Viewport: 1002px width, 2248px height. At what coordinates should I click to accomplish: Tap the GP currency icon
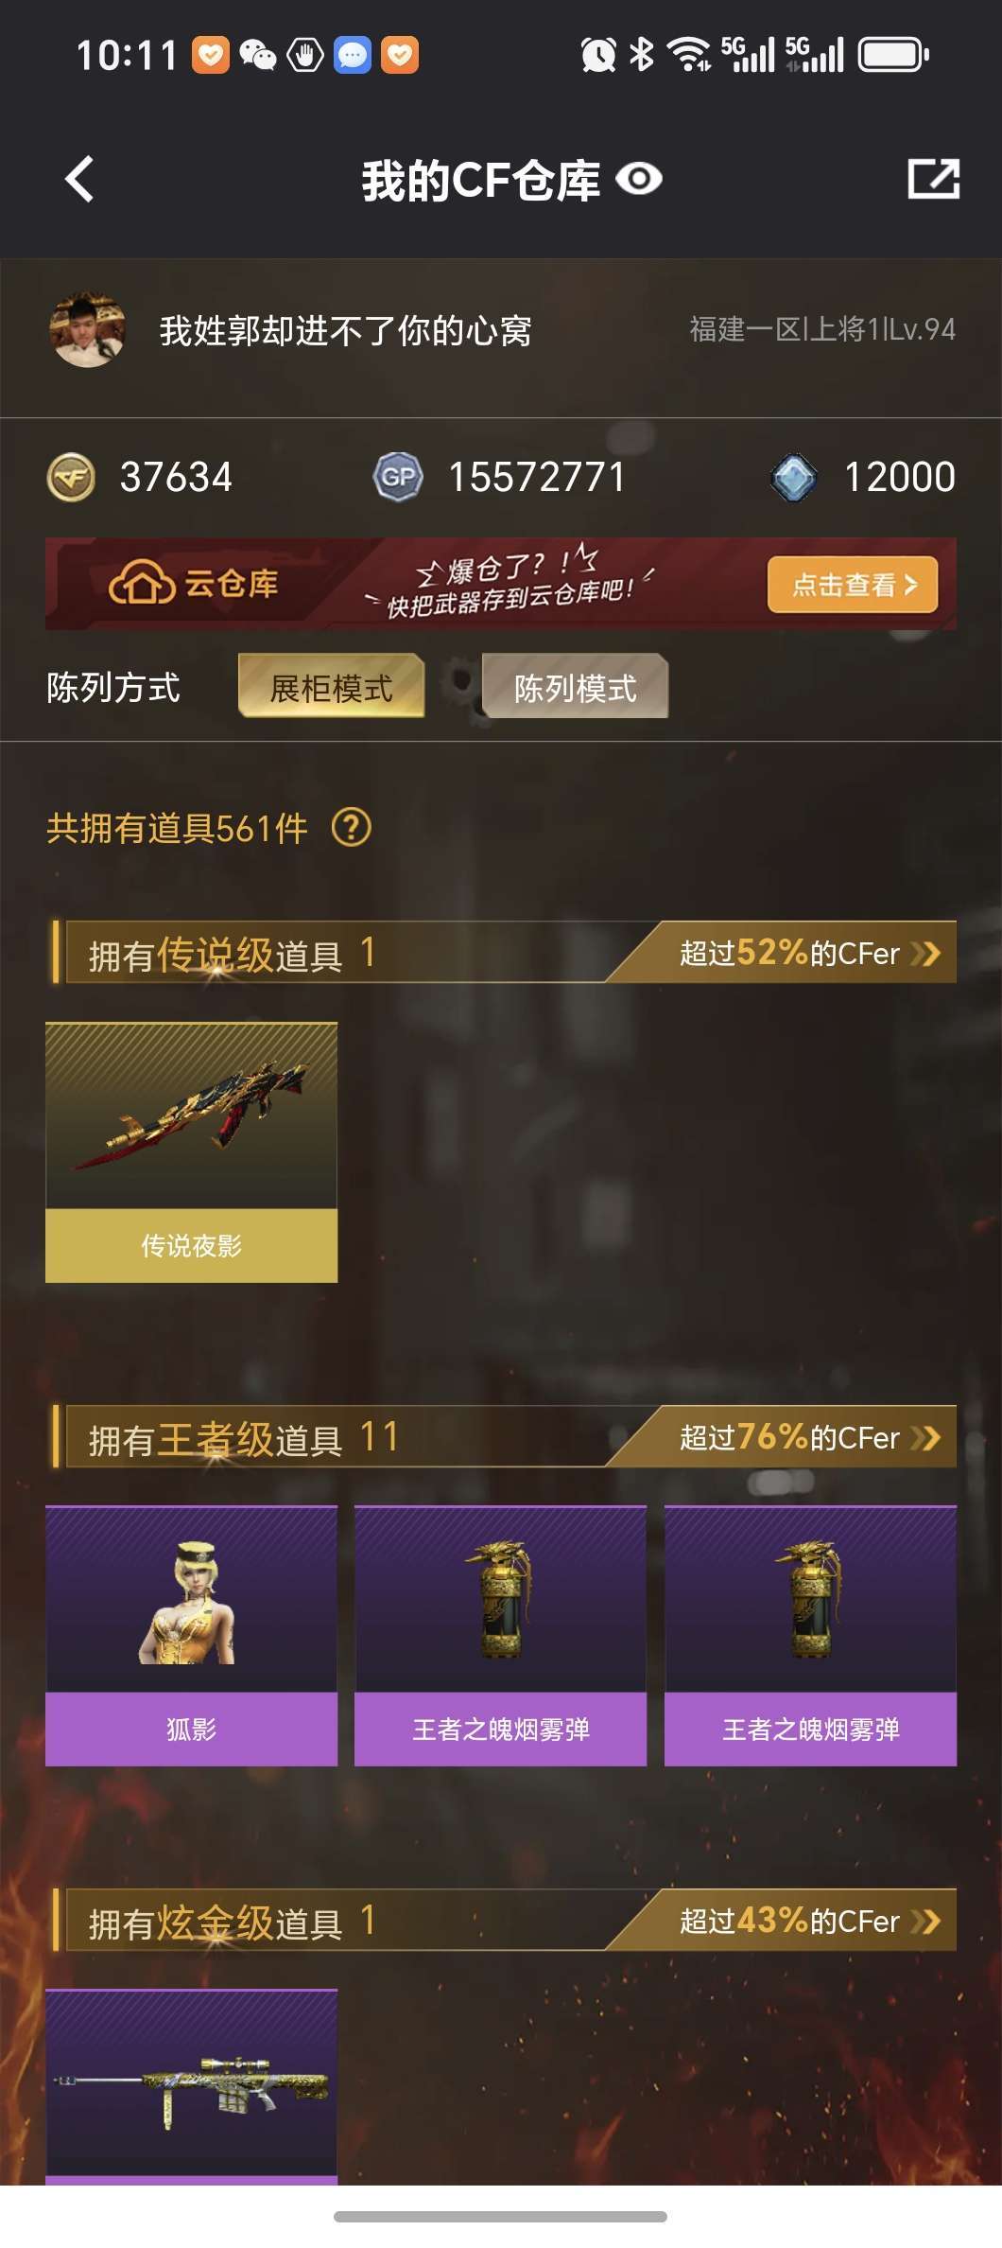[398, 477]
